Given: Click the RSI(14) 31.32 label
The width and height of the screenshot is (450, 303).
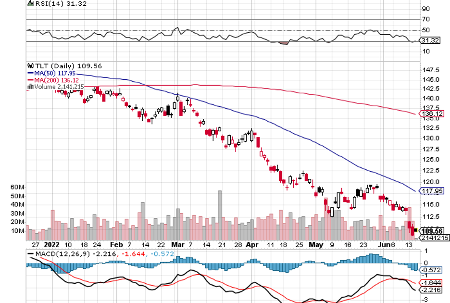Looking at the screenshot, I should [x=61, y=3].
